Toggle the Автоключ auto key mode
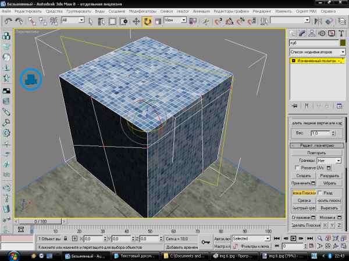 pos(221,238)
